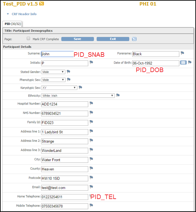
Task: Click the flag icon next to Initials
Action: 91,62
